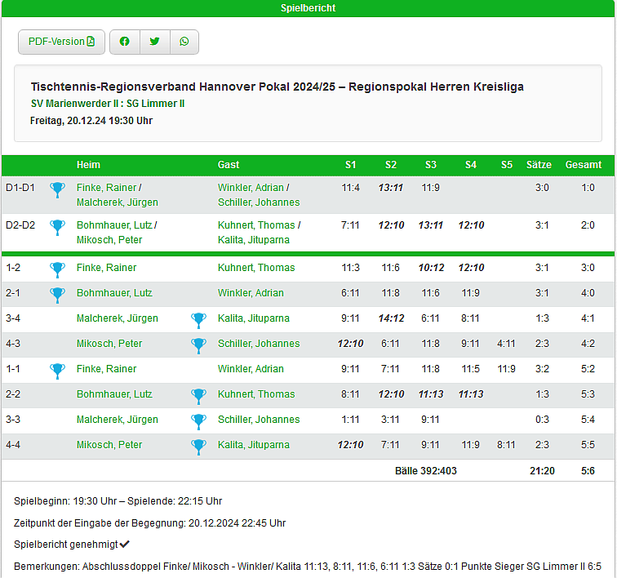
Task: Share match report via WhatsApp
Action: [x=184, y=42]
